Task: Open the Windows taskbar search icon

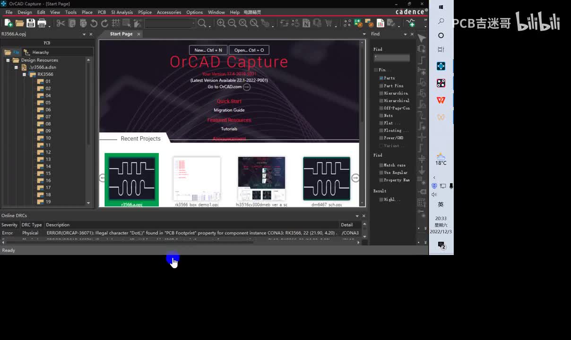Action: tap(441, 21)
